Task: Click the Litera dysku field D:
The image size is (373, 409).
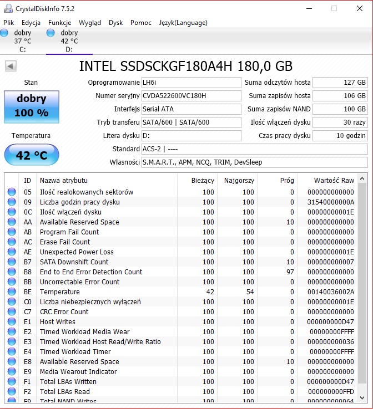Action: (x=191, y=136)
